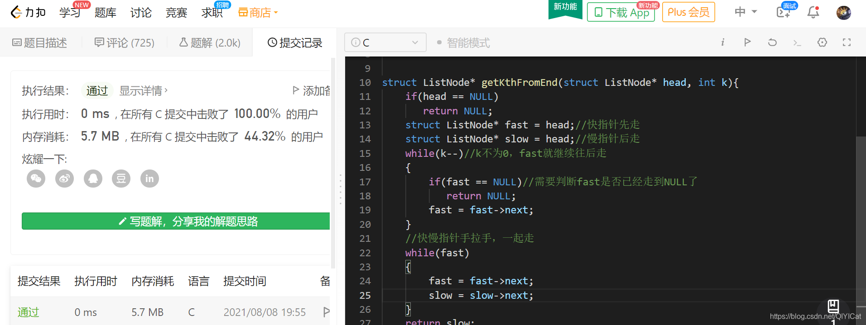
Task: Open the 面试 mock interview icon
Action: pyautogui.click(x=784, y=12)
